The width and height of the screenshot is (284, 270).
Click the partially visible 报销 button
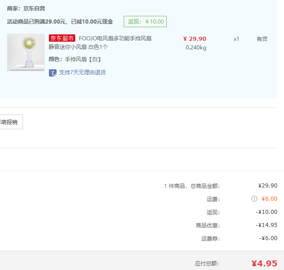pyautogui.click(x=11, y=122)
